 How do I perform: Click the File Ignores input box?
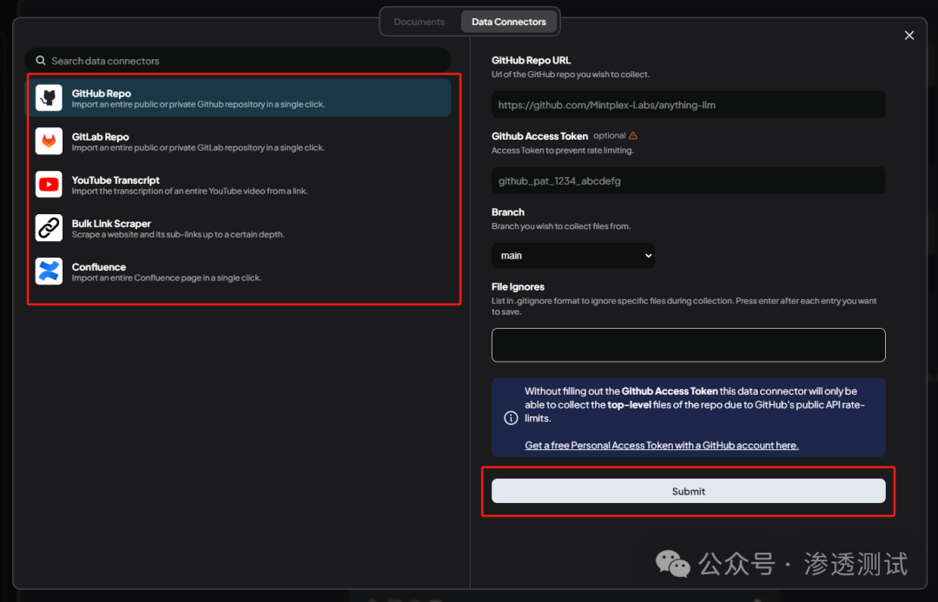689,344
